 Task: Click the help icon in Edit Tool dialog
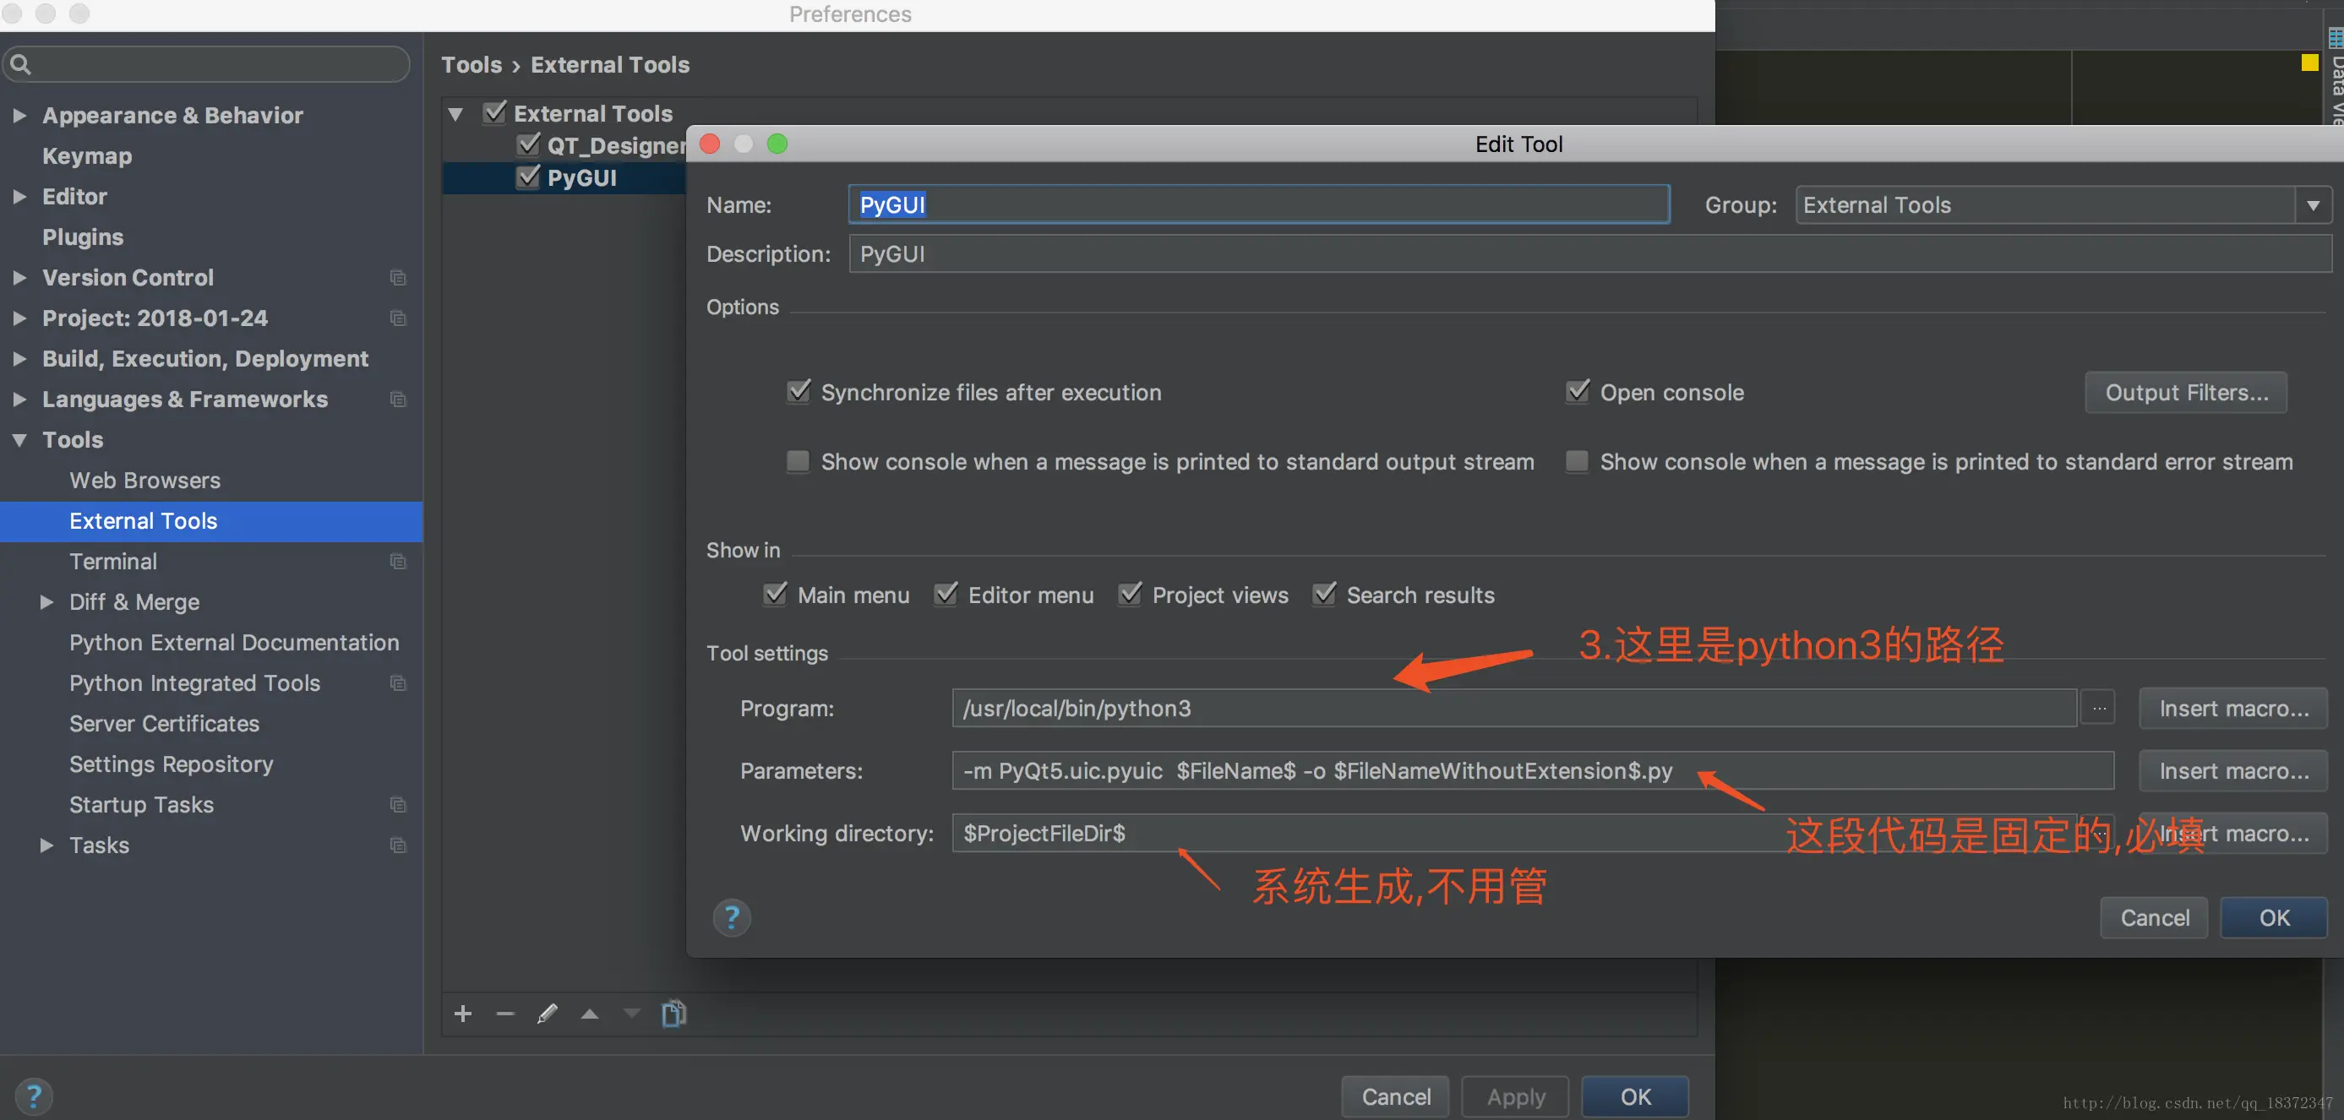pos(732,917)
